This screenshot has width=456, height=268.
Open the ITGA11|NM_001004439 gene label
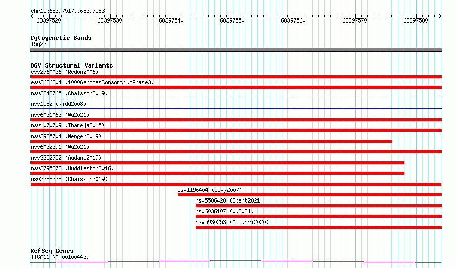point(60,257)
